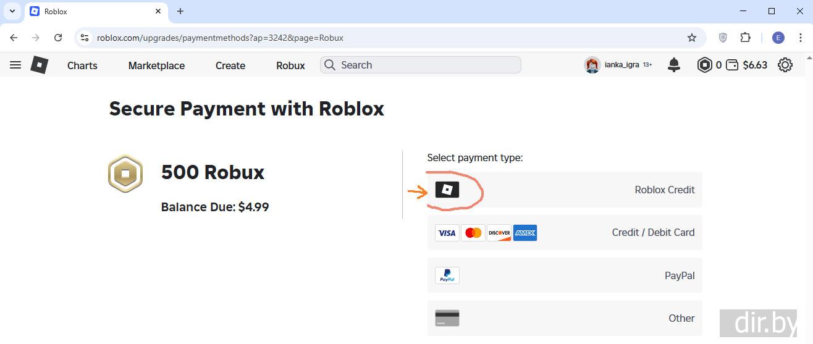Screen dimensions: 813x344
Task: Click the Roblox logo home icon
Action: pyautogui.click(x=40, y=65)
